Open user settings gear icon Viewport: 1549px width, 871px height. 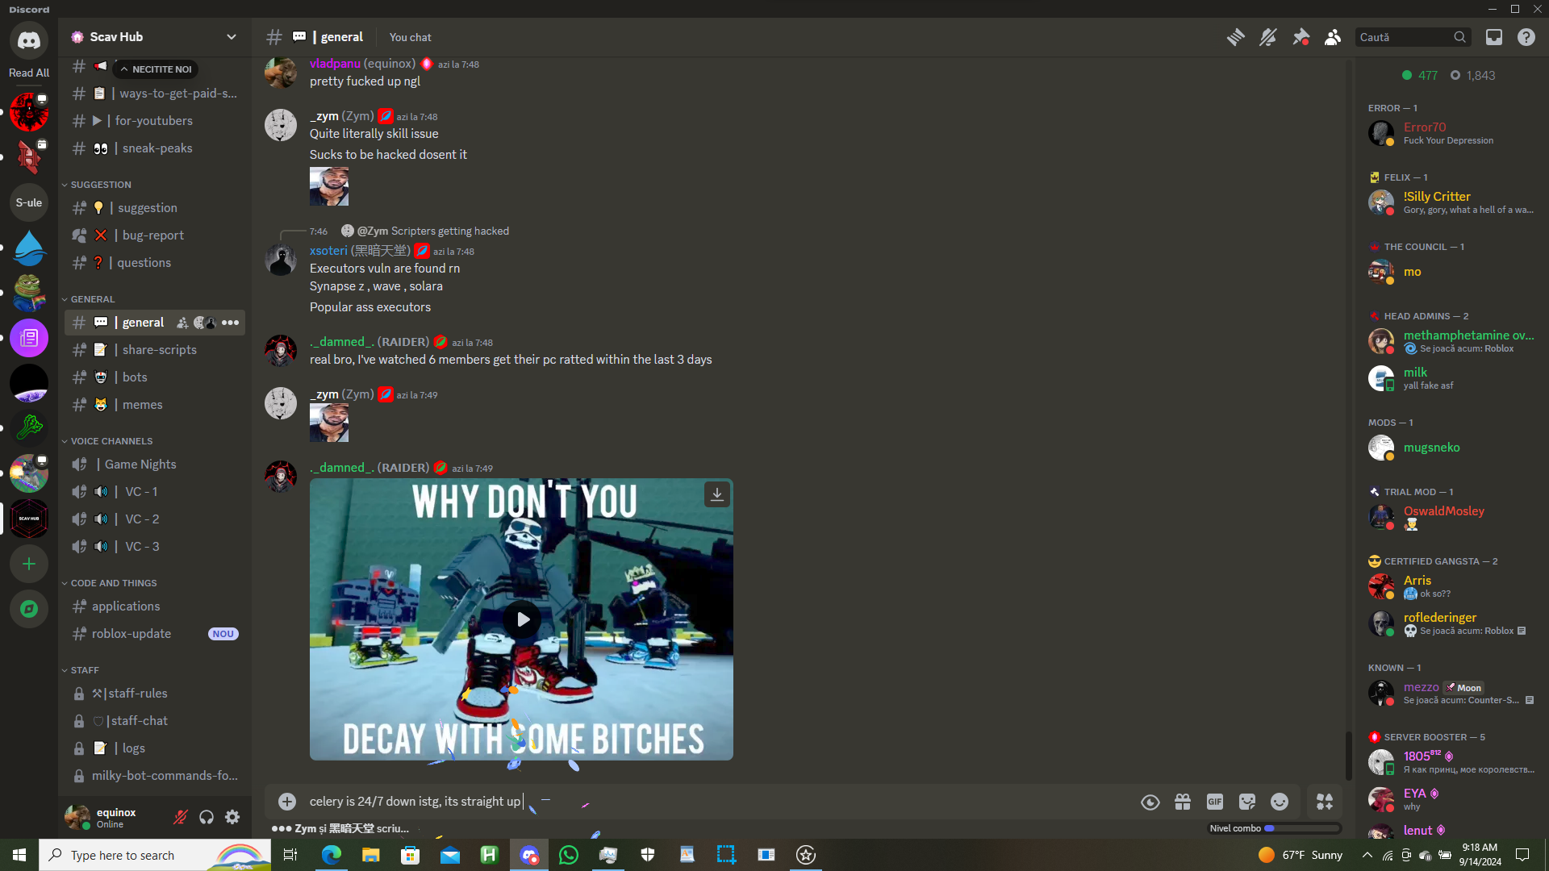(232, 818)
